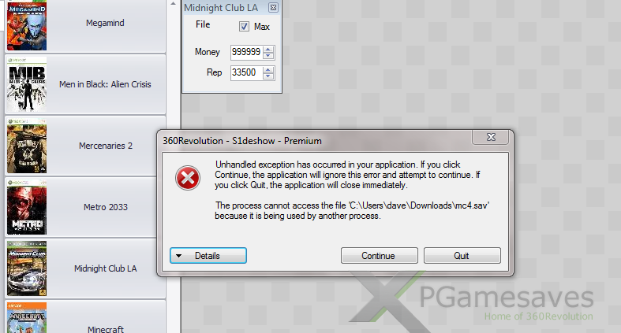
Task: Decrease the Rep value with down arrow
Action: (268, 76)
